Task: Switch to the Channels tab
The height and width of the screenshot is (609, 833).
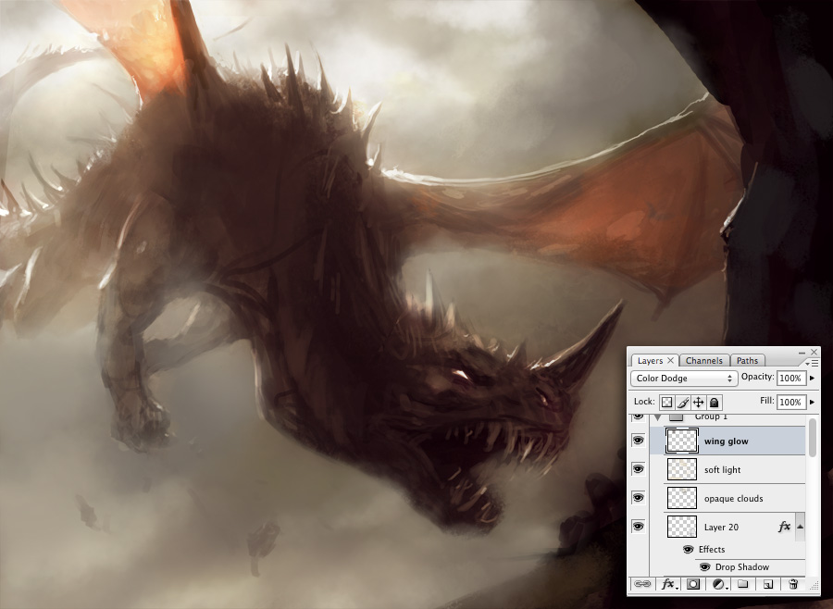Action: (704, 360)
